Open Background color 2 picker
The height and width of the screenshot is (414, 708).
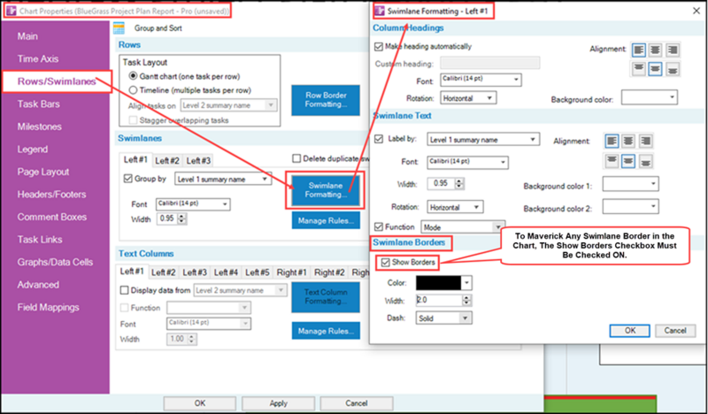pyautogui.click(x=630, y=207)
